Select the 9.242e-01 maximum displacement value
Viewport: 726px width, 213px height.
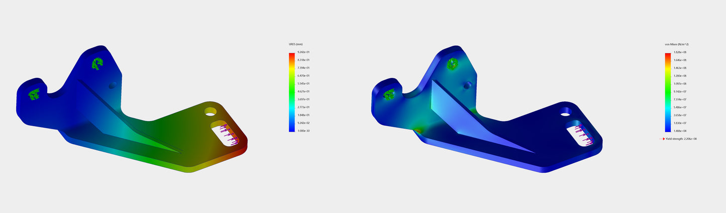tap(303, 52)
